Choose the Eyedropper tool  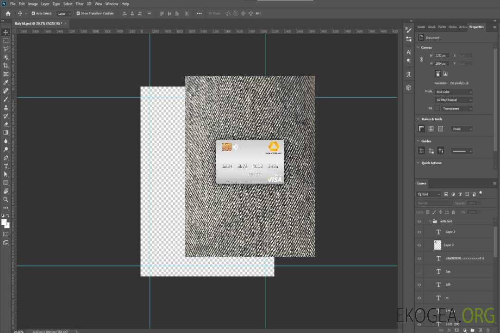tap(6, 82)
